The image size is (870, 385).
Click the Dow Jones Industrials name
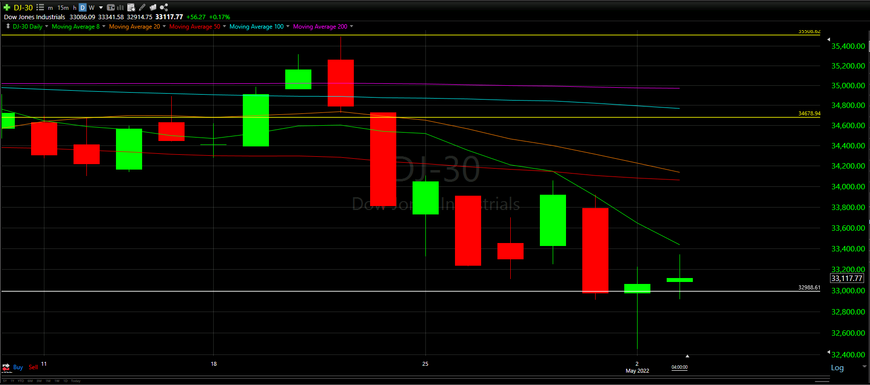point(35,17)
